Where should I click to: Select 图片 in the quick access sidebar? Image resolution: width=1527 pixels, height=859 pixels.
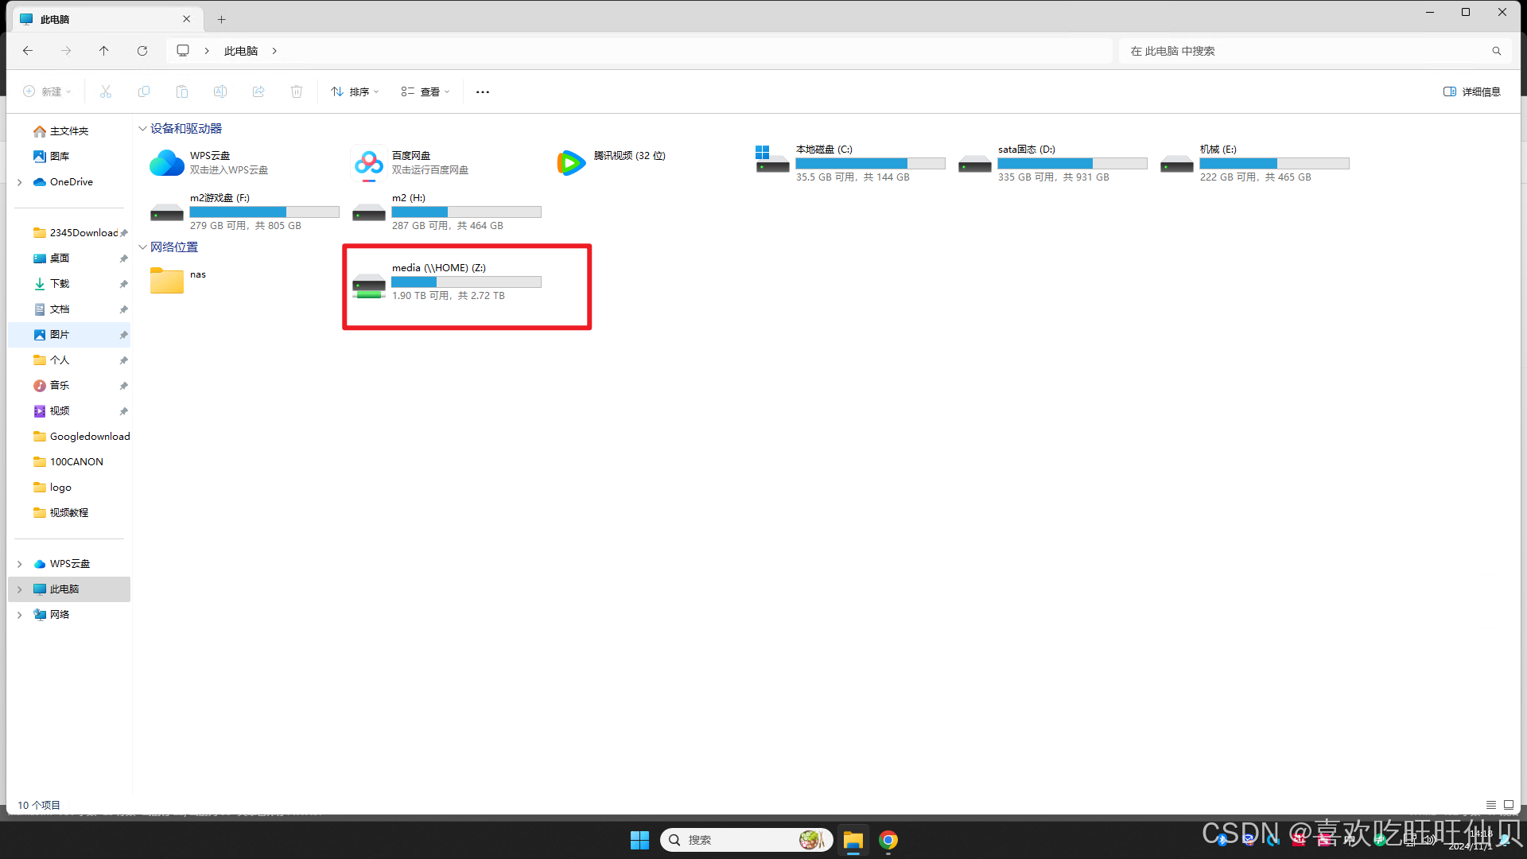click(x=60, y=335)
